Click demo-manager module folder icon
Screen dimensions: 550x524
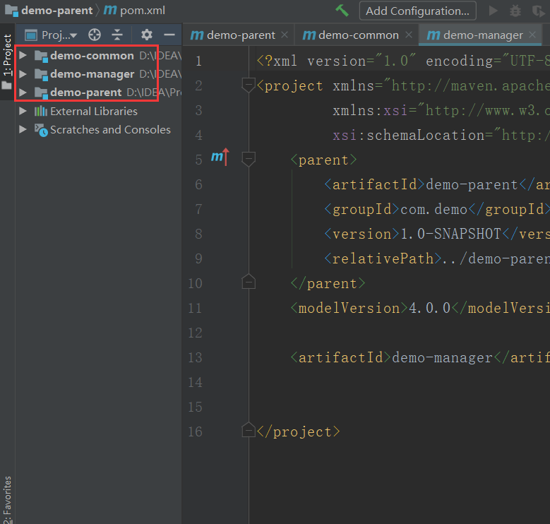(41, 74)
